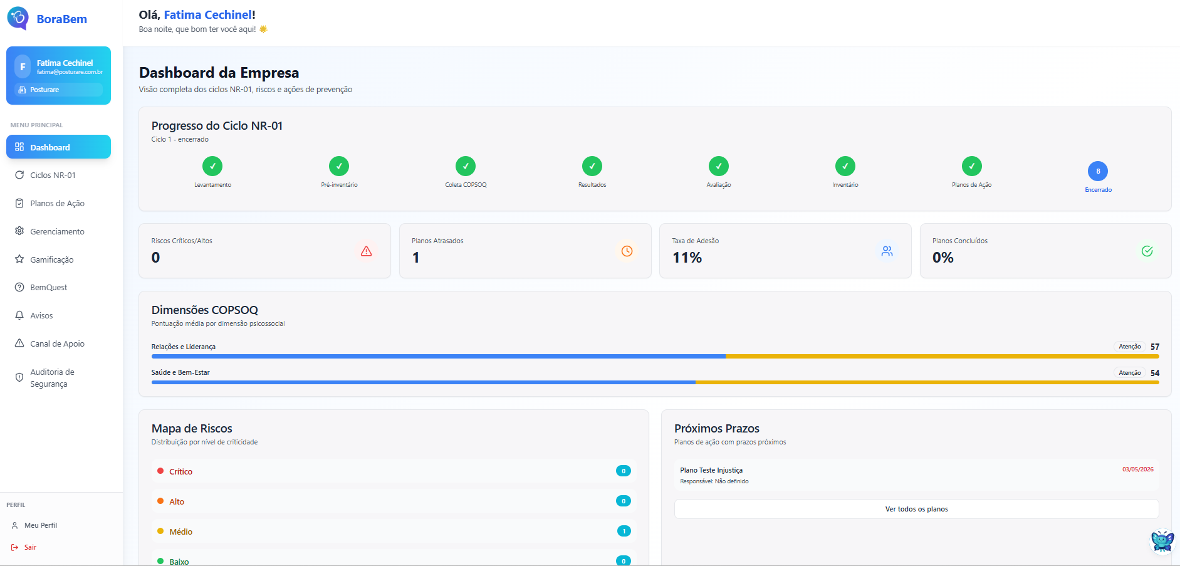Go to Canal de Apoio
The image size is (1180, 566).
tap(58, 343)
